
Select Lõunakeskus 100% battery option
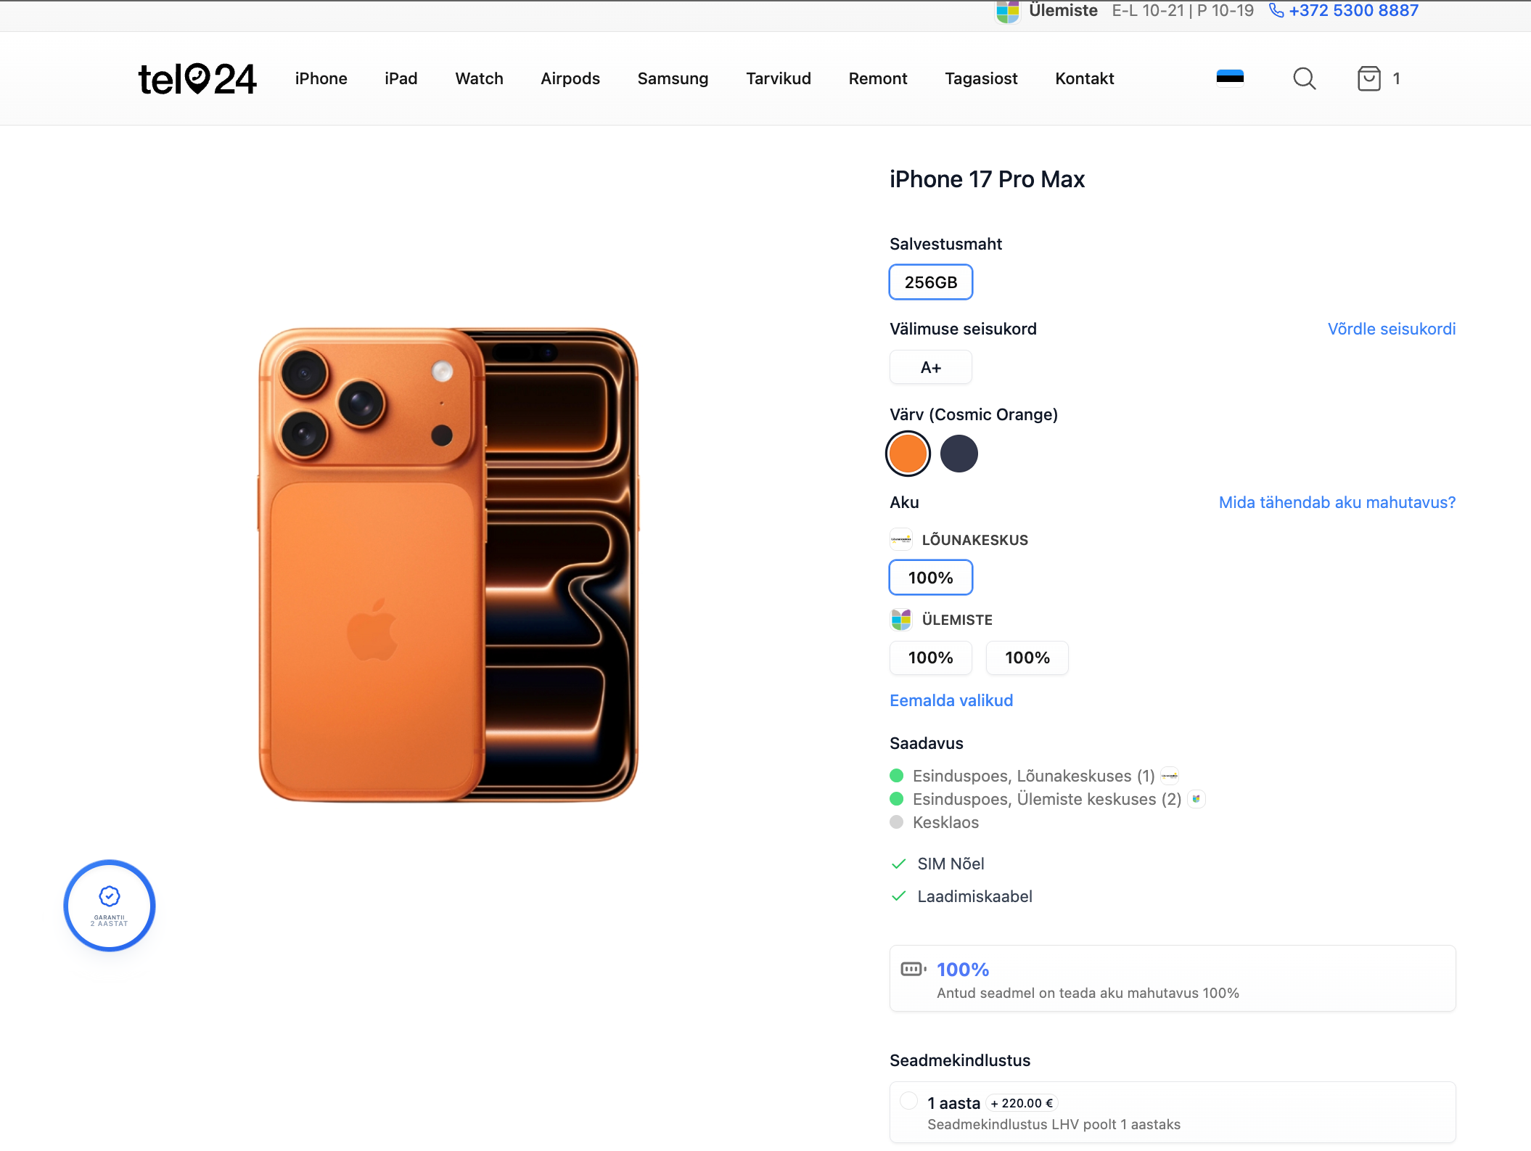[x=930, y=578]
